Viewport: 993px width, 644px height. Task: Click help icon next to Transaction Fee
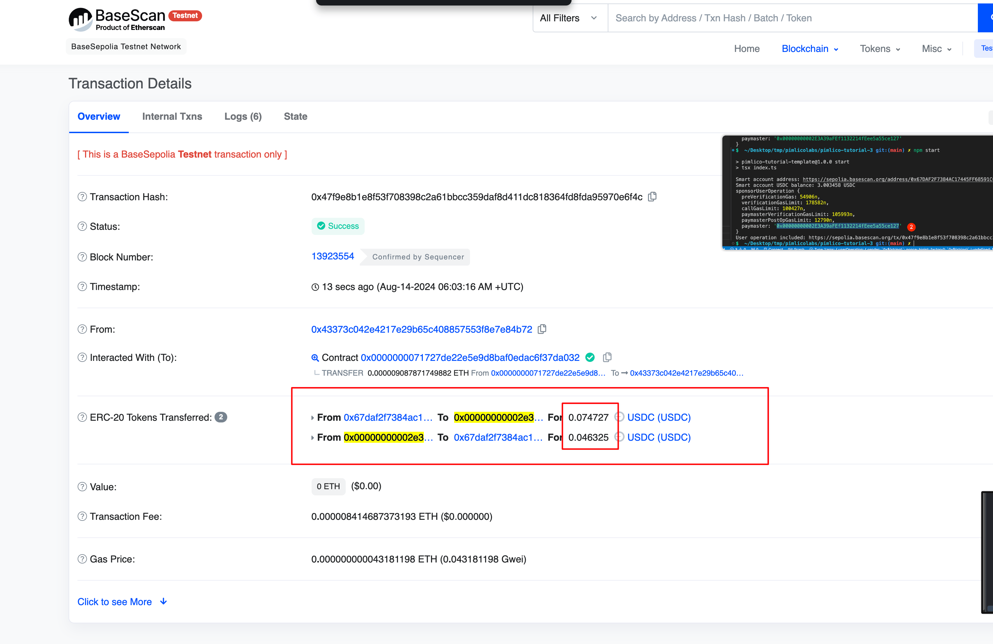point(82,516)
